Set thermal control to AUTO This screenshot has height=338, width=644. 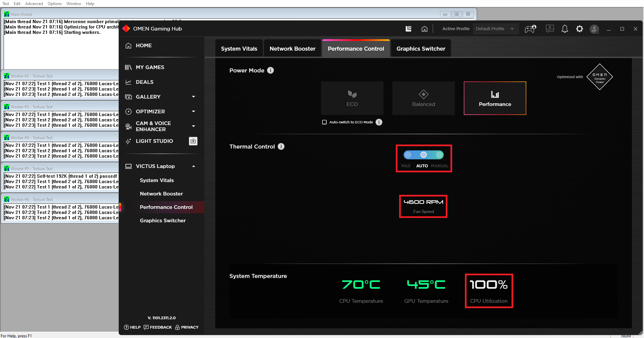[x=424, y=155]
